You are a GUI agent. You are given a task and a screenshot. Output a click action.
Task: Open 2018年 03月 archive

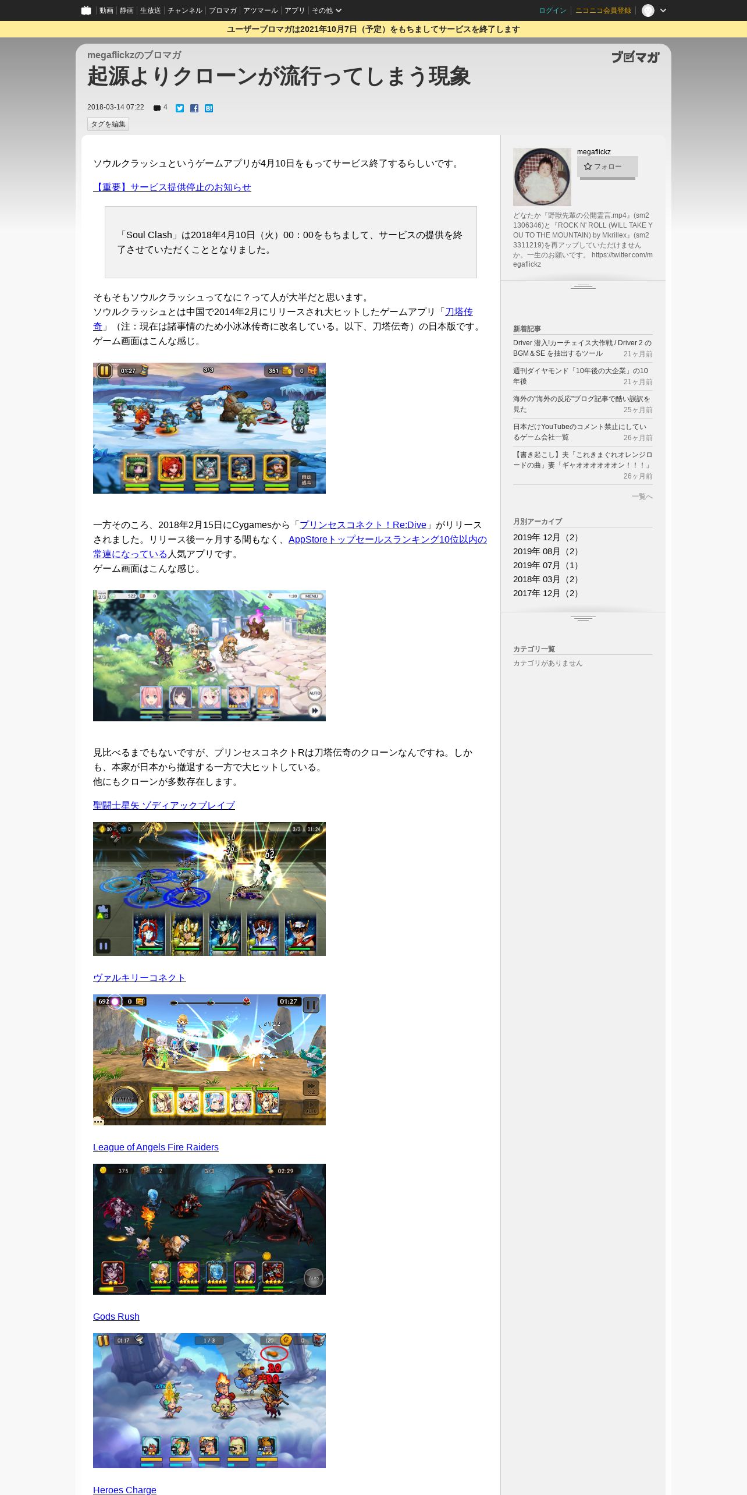(x=547, y=579)
